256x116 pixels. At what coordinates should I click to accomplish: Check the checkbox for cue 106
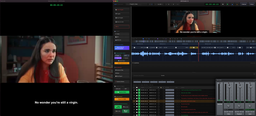coord(137,98)
